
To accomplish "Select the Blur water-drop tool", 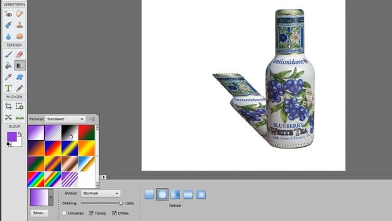I will click(8, 36).
